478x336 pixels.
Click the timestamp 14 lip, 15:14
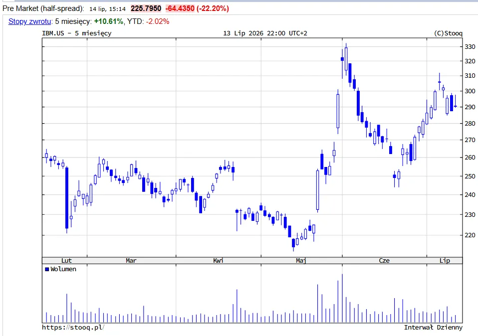click(107, 9)
